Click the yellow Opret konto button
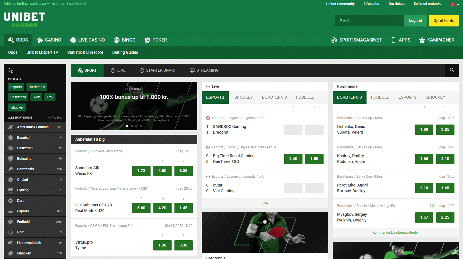Viewport: 463px width, 259px height. click(x=444, y=21)
